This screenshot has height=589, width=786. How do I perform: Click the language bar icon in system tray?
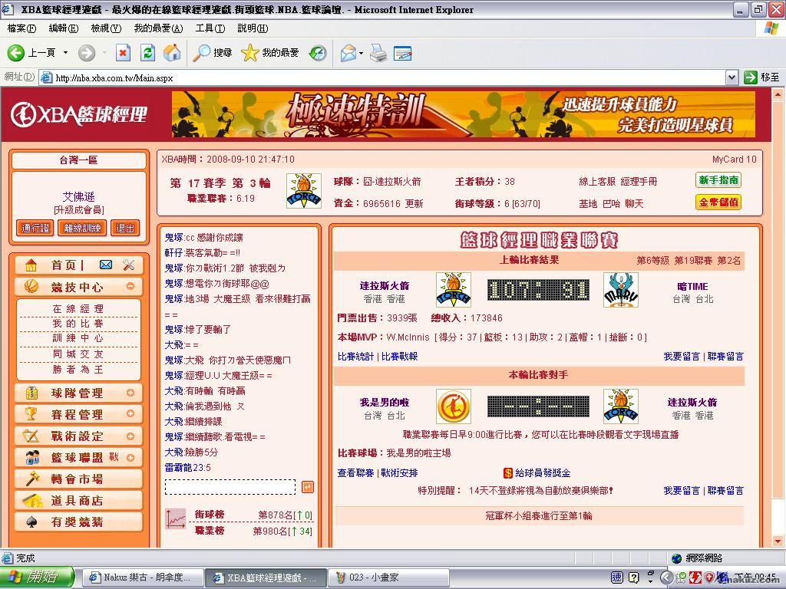(x=617, y=577)
